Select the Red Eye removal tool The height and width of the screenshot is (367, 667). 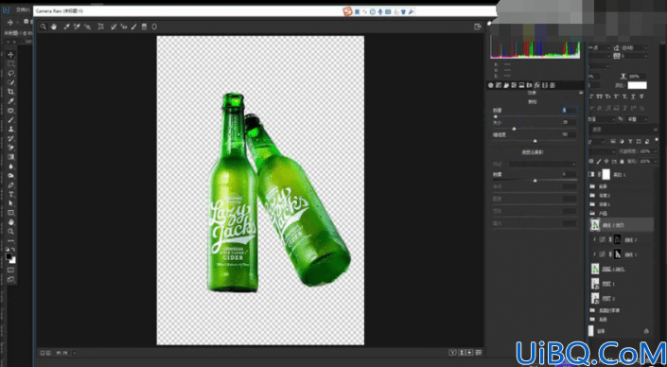[x=123, y=26]
